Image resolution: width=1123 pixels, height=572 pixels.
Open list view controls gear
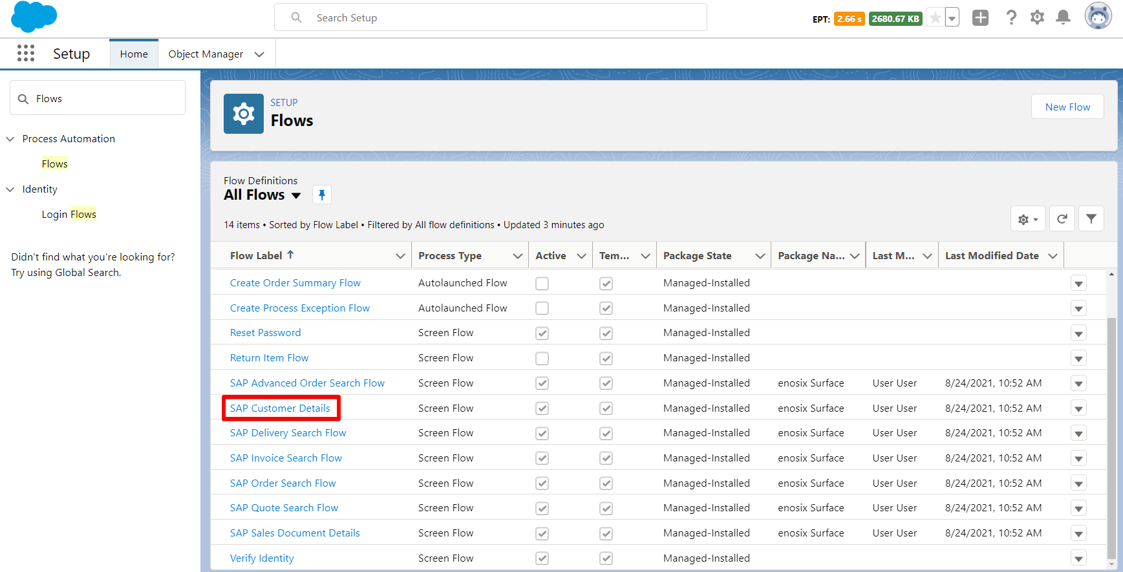click(x=1027, y=219)
